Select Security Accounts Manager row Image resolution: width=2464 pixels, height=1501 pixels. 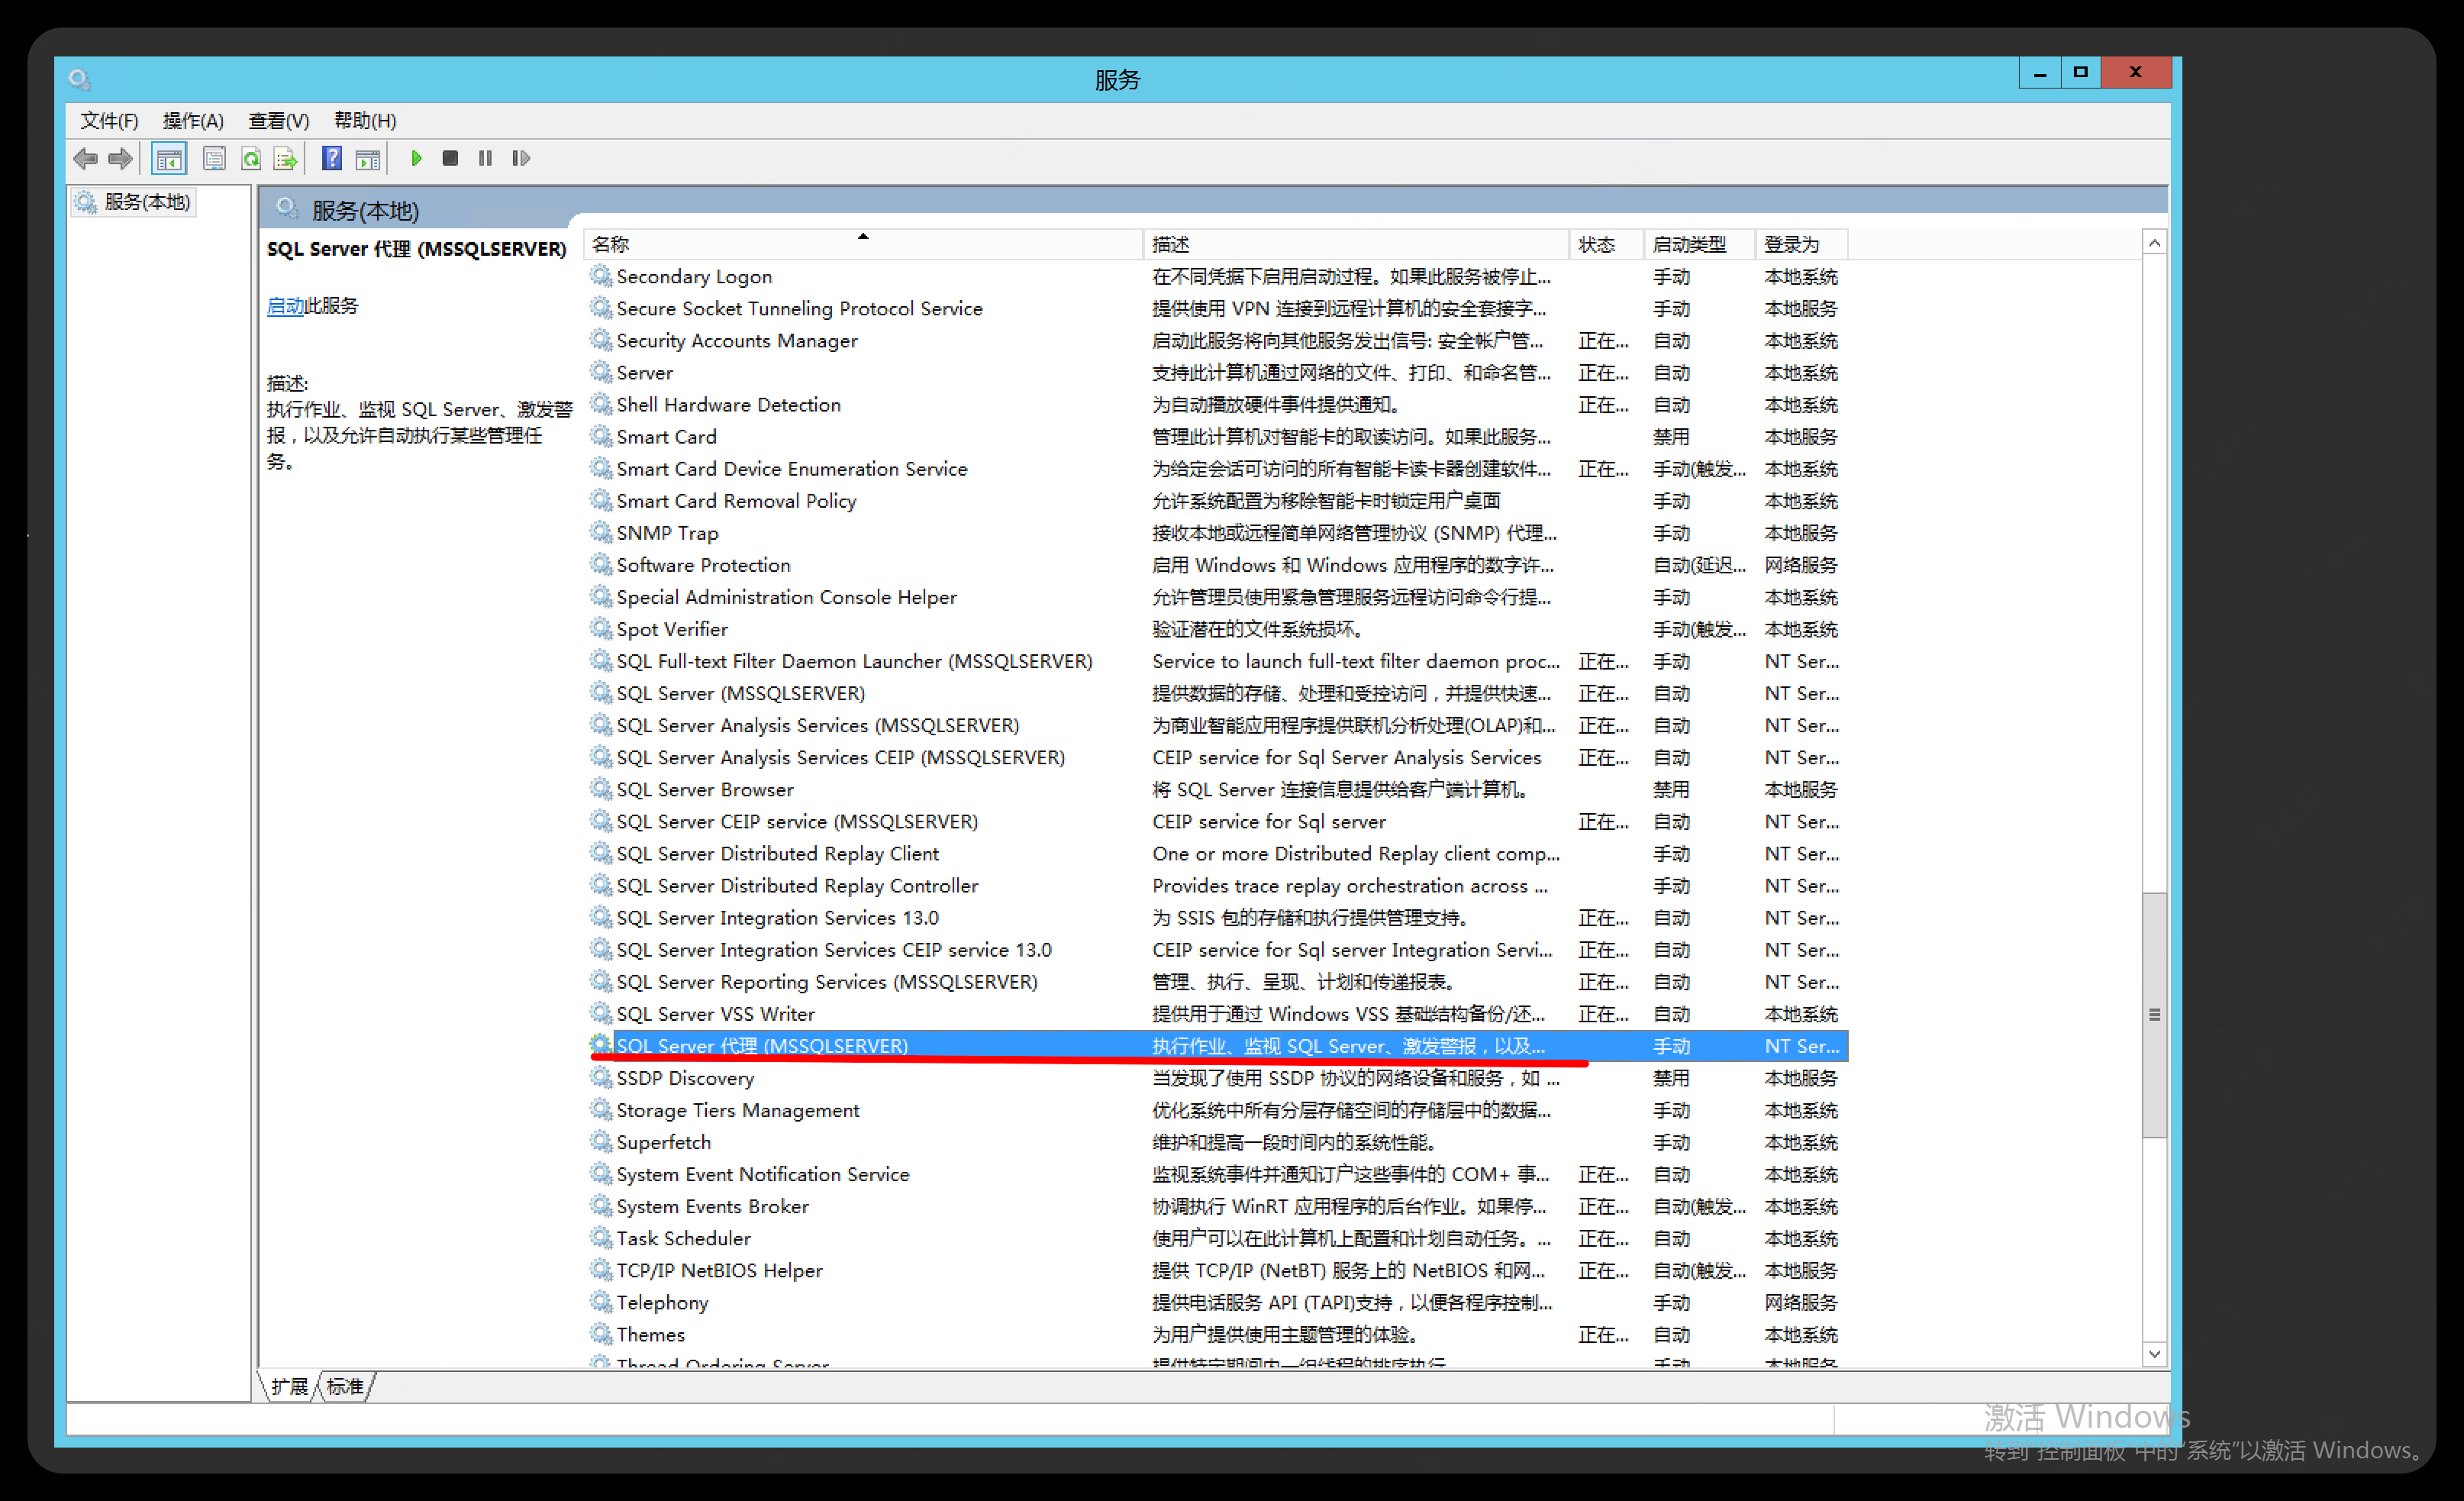(x=1217, y=340)
